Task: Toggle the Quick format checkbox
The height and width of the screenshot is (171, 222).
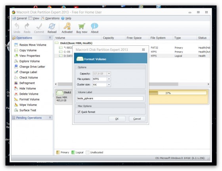Action: (x=79, y=112)
